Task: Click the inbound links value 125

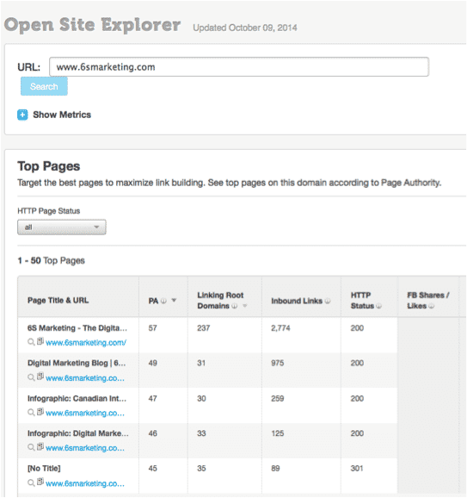Action: [x=278, y=433]
